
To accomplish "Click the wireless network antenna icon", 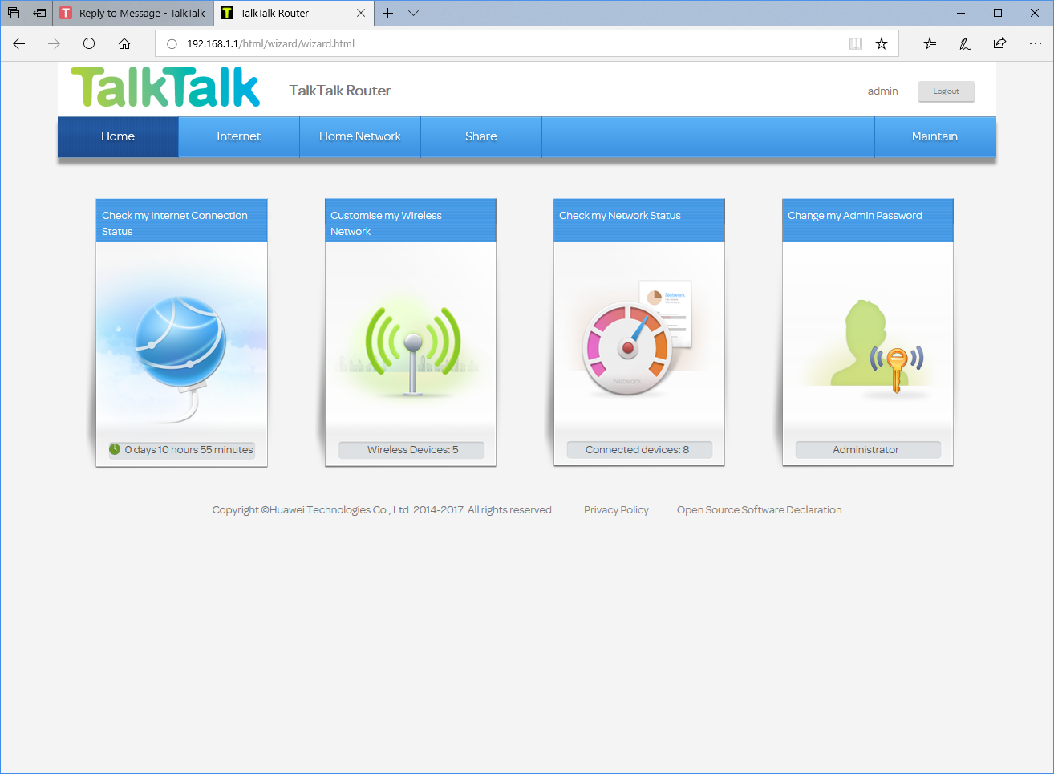I will pos(410,345).
